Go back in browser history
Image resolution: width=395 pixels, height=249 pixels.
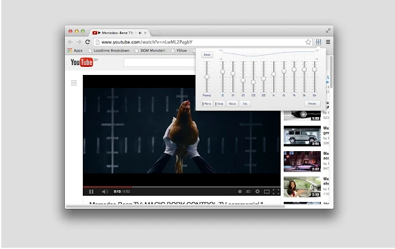(x=70, y=42)
